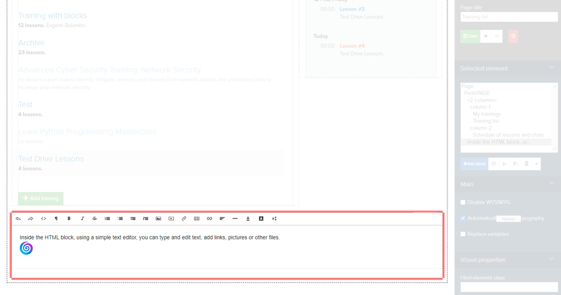Viewport: 561px width, 295px height.
Task: Open the Archive training link
Action: (x=31, y=43)
